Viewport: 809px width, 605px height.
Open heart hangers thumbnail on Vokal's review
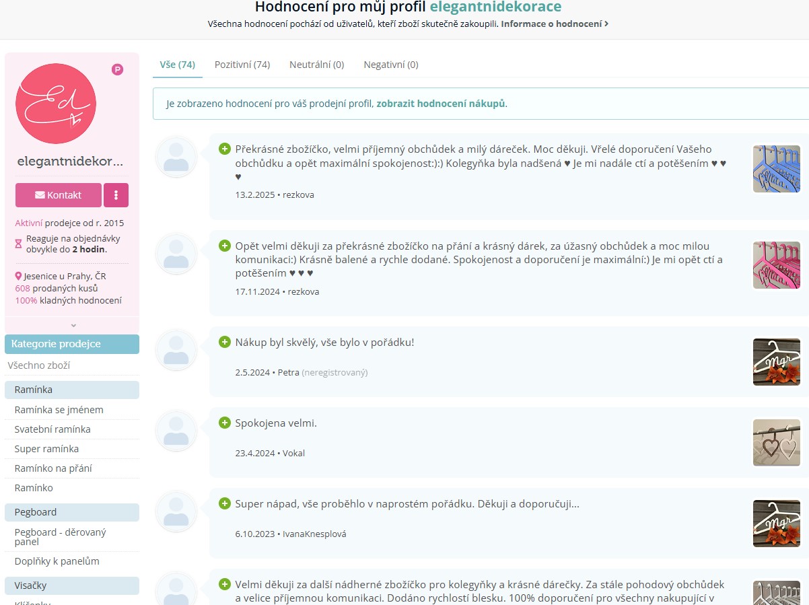776,443
